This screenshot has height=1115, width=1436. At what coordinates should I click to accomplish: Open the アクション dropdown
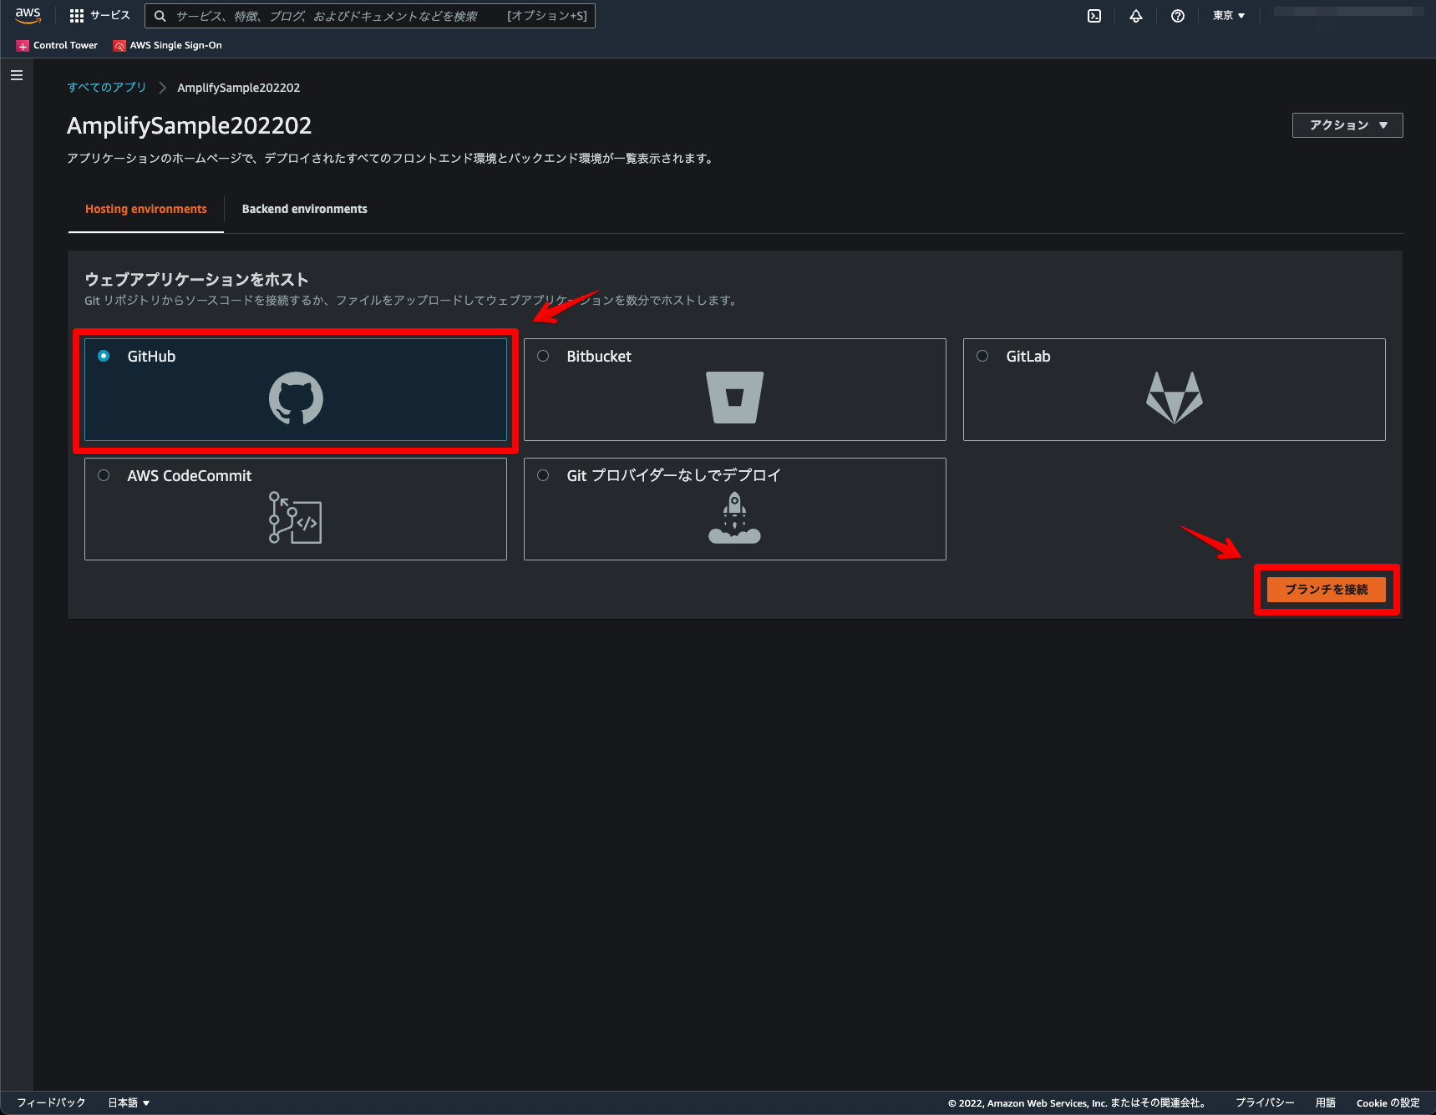tap(1347, 125)
